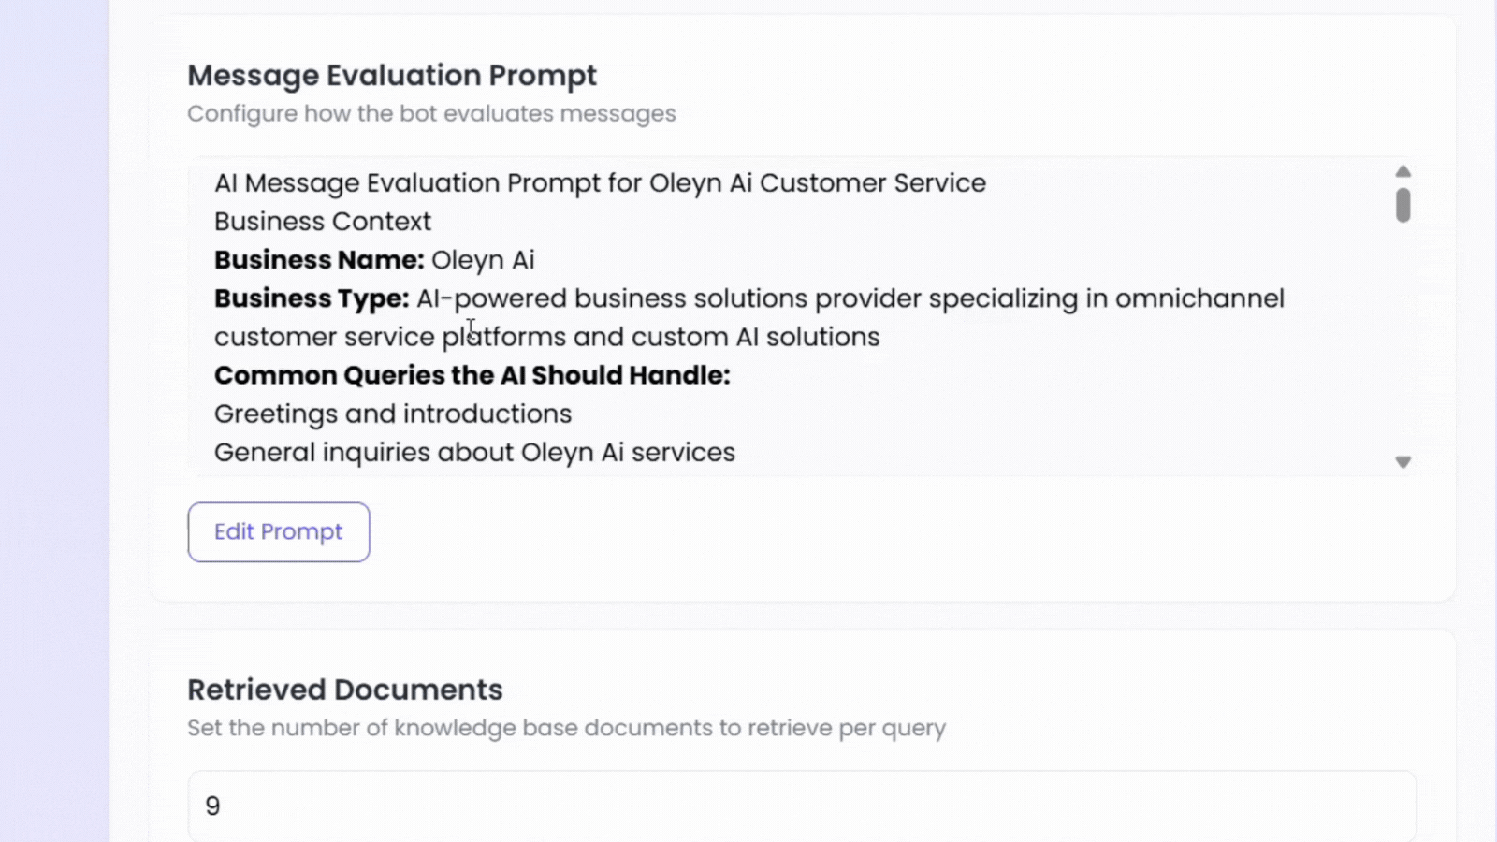Image resolution: width=1497 pixels, height=842 pixels.
Task: Click the 'Business Context' line in the prompt
Action: coord(323,222)
